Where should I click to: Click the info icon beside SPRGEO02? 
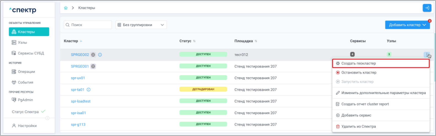coord(100,55)
